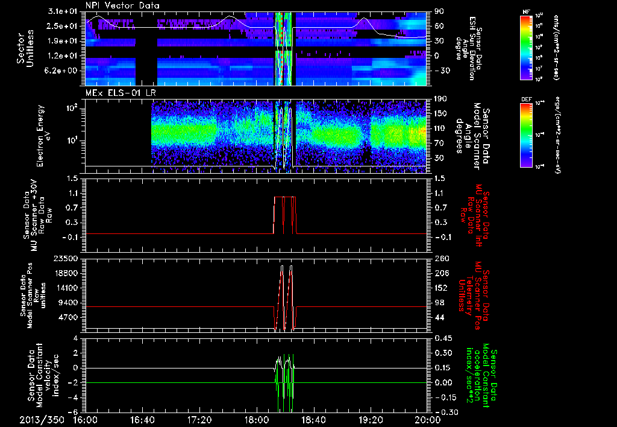Viewport: 617px width, 427px height.
Task: Click the 19:20 time axis label
Action: tap(371, 420)
